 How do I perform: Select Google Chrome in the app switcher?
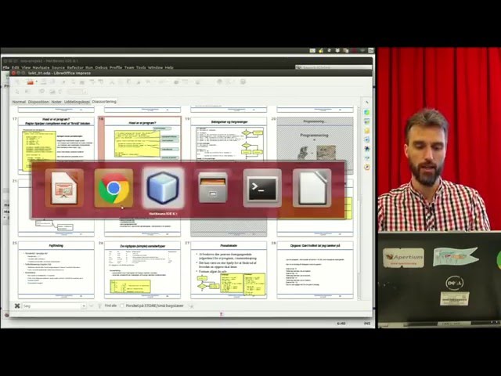click(x=114, y=189)
